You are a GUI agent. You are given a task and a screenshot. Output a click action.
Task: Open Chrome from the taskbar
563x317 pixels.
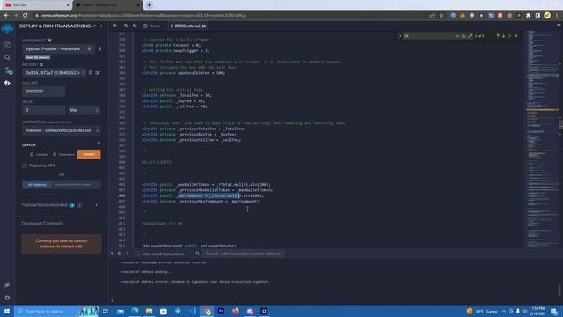[208, 311]
